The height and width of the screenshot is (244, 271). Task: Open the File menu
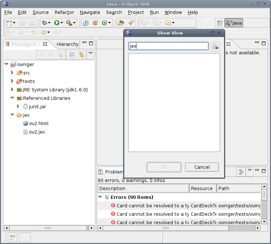[8, 12]
